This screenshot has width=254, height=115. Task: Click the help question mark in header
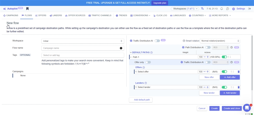coord(228,9)
